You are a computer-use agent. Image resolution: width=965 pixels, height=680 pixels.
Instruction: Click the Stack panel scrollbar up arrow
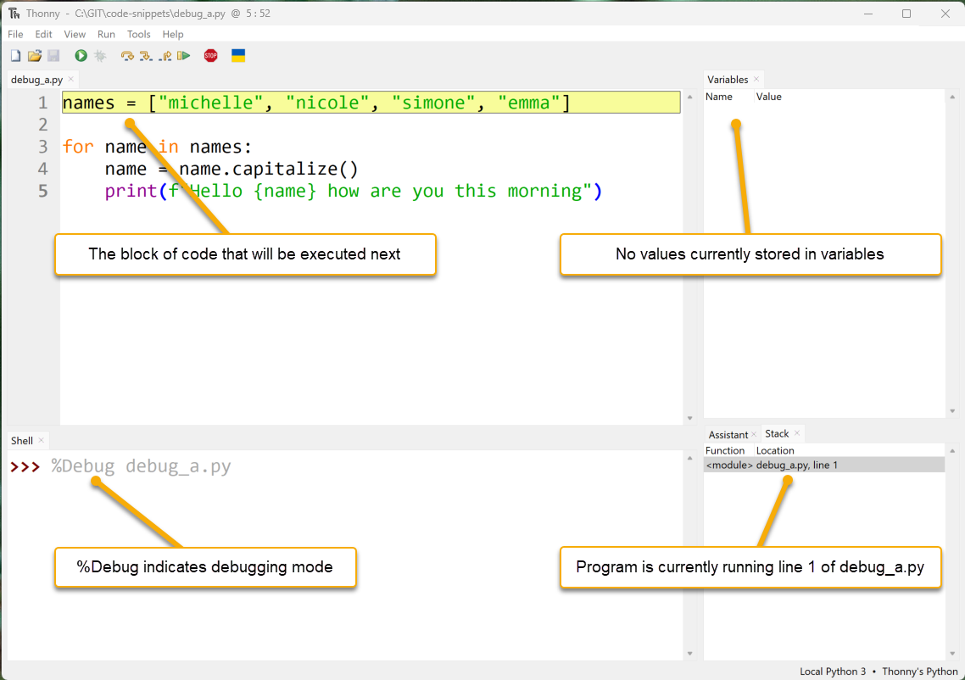click(952, 451)
